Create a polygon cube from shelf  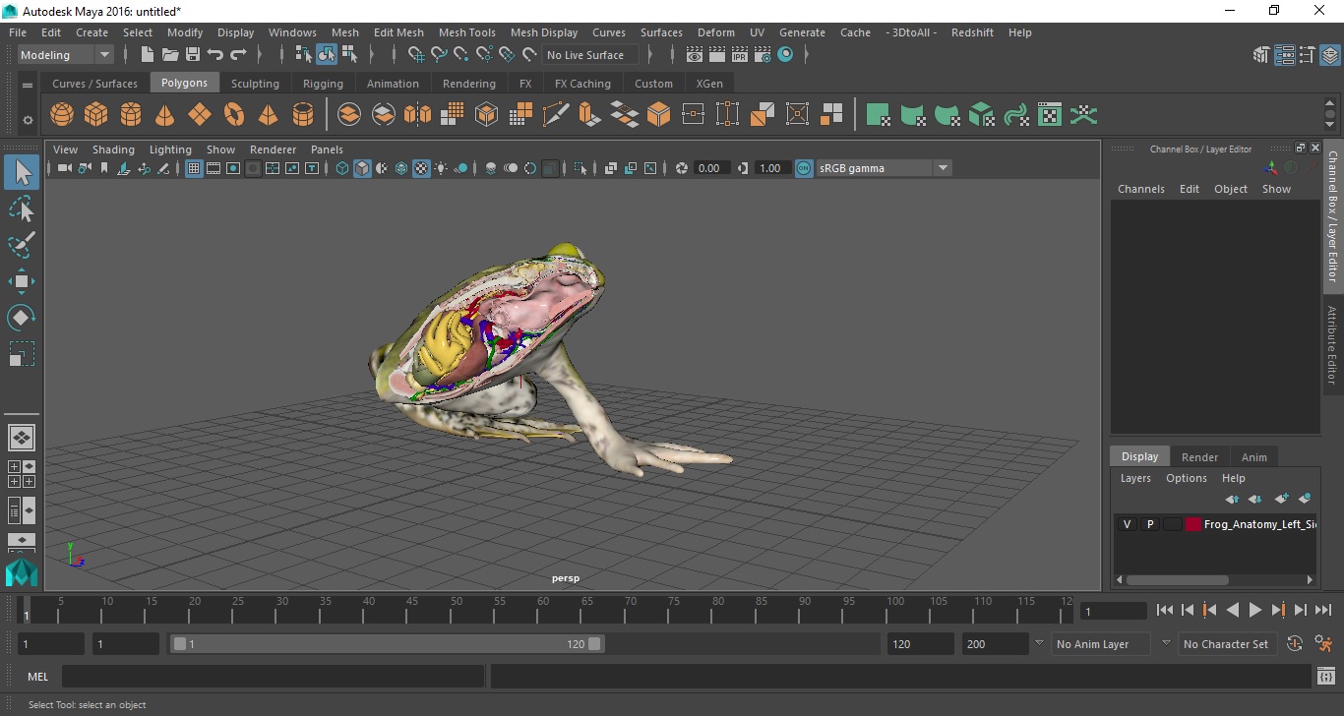click(x=96, y=115)
